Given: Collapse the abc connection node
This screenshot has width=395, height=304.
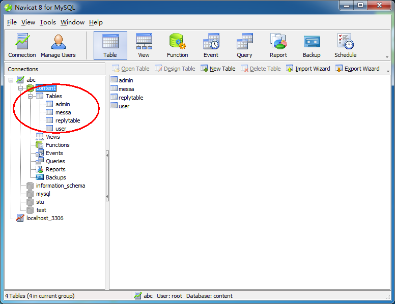Looking at the screenshot, I should [x=11, y=80].
